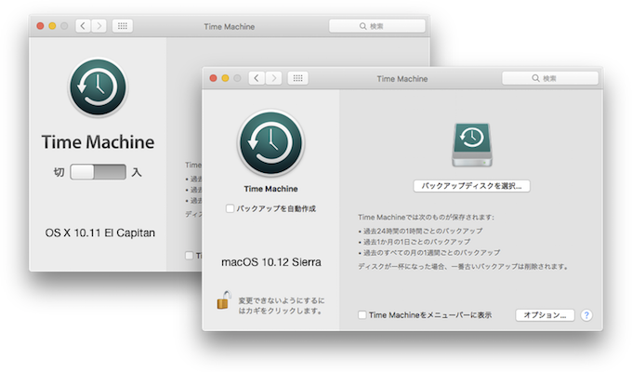Click the 検索 search field in the Sierra window

(550, 79)
